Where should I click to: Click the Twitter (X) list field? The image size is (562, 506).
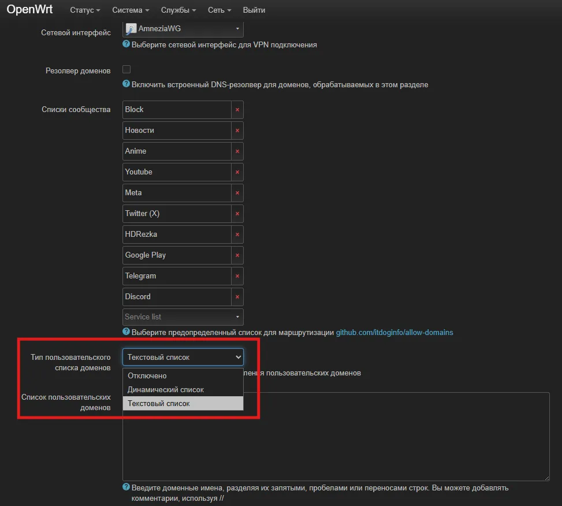177,214
